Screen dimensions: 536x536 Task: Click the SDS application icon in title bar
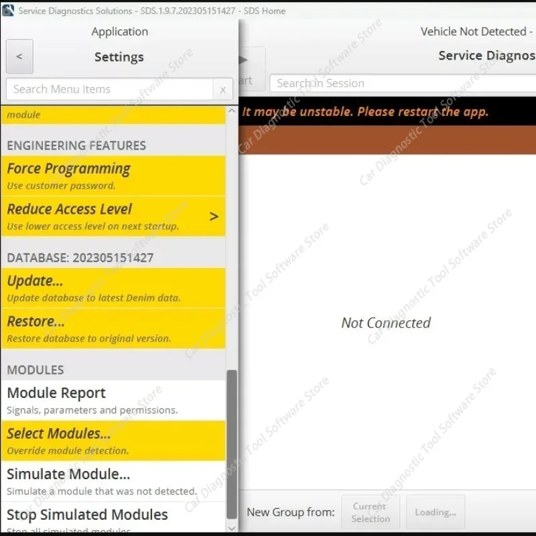point(8,10)
